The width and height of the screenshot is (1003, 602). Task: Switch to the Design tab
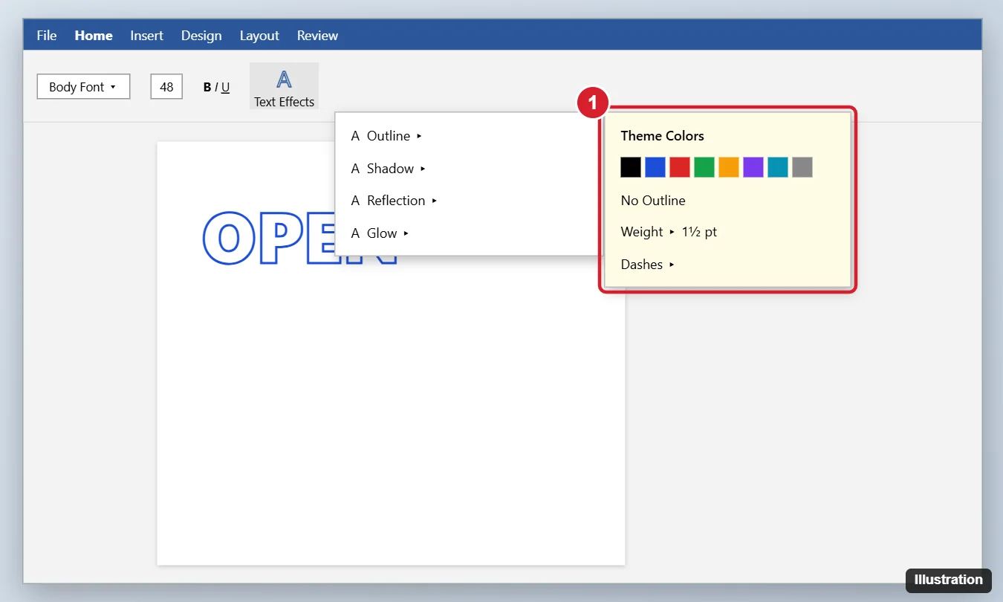pyautogui.click(x=201, y=35)
